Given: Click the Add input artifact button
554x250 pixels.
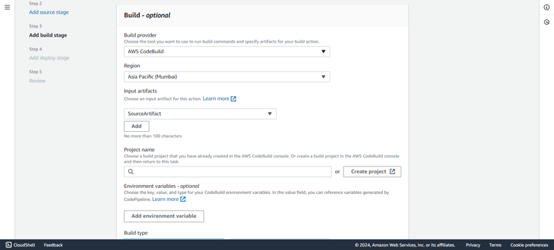Looking at the screenshot, I should [136, 126].
